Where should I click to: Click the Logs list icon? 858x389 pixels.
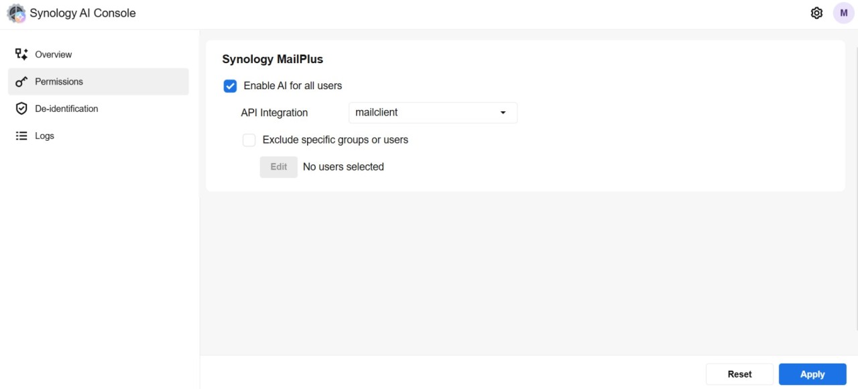pyautogui.click(x=21, y=136)
